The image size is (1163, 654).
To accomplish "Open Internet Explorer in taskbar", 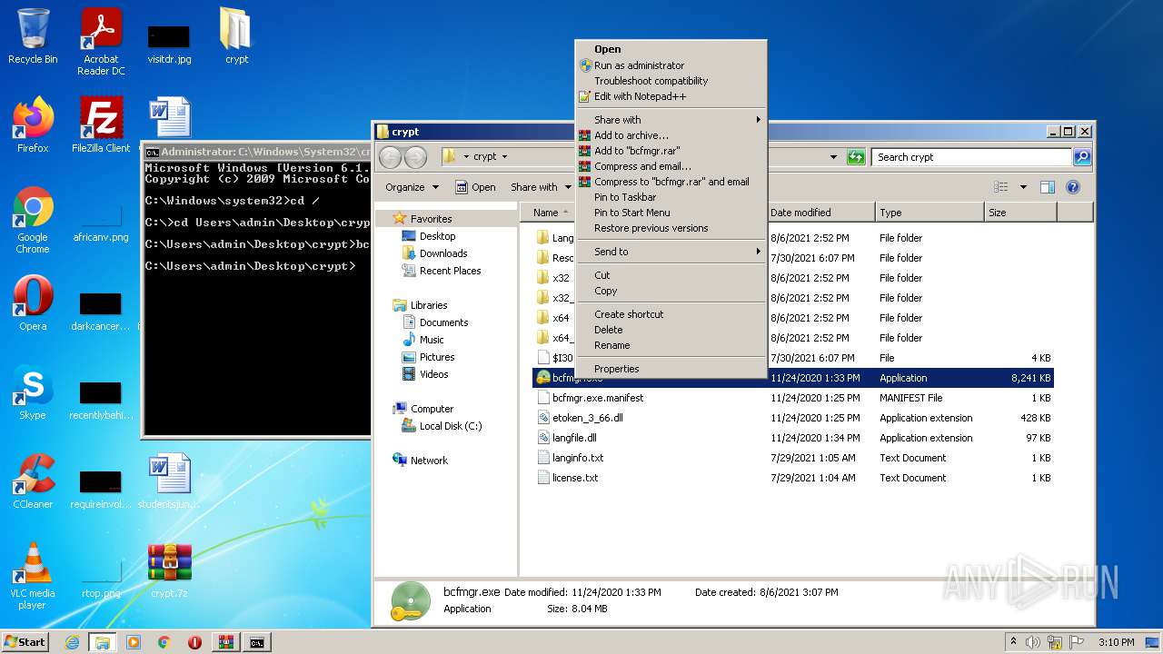I will [x=72, y=642].
